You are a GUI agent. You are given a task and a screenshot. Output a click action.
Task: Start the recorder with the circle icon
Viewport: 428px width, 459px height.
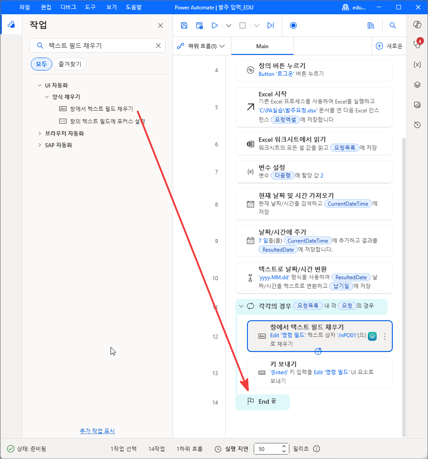(293, 25)
